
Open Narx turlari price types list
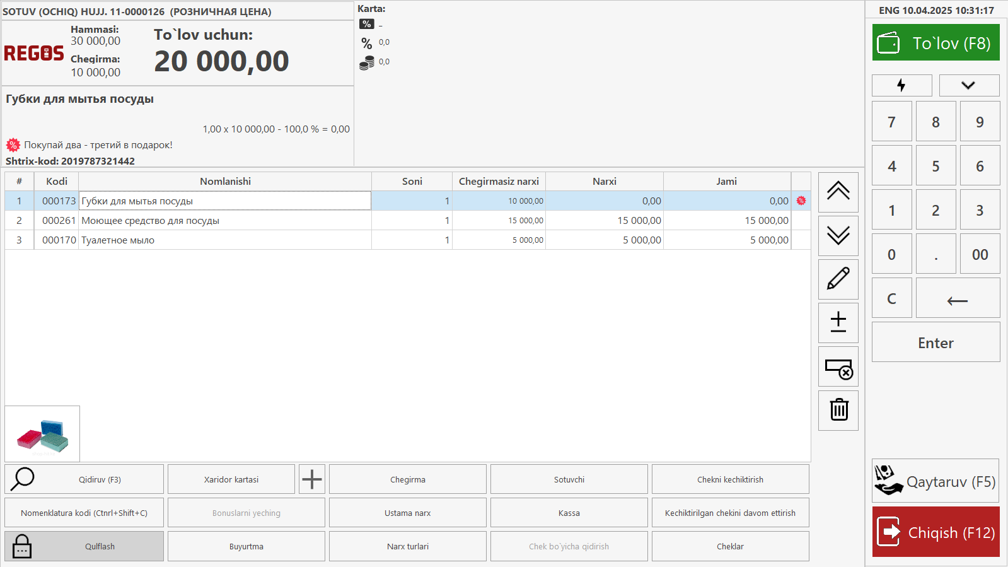click(407, 546)
